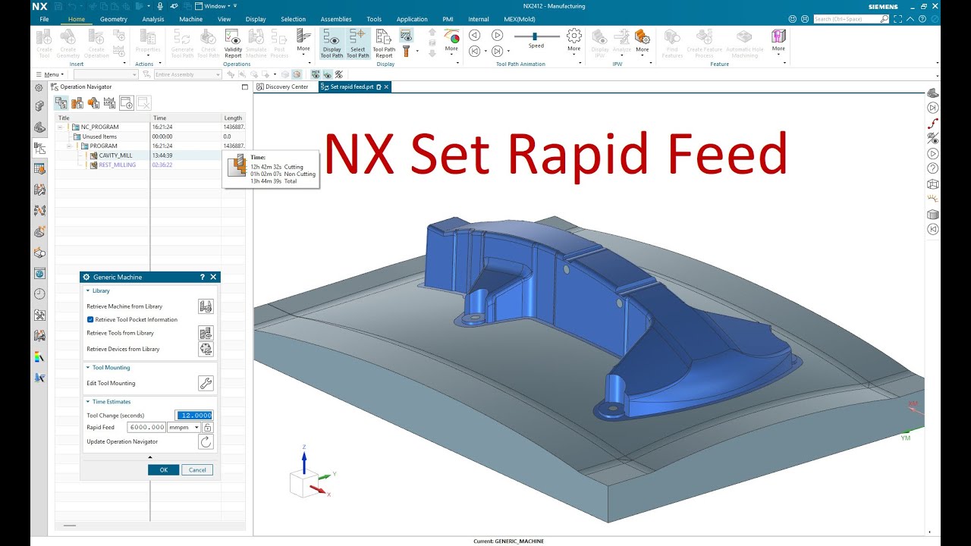Viewport: 971px width, 546px height.
Task: Click the Retrieve Devices from Library icon
Action: (206, 349)
